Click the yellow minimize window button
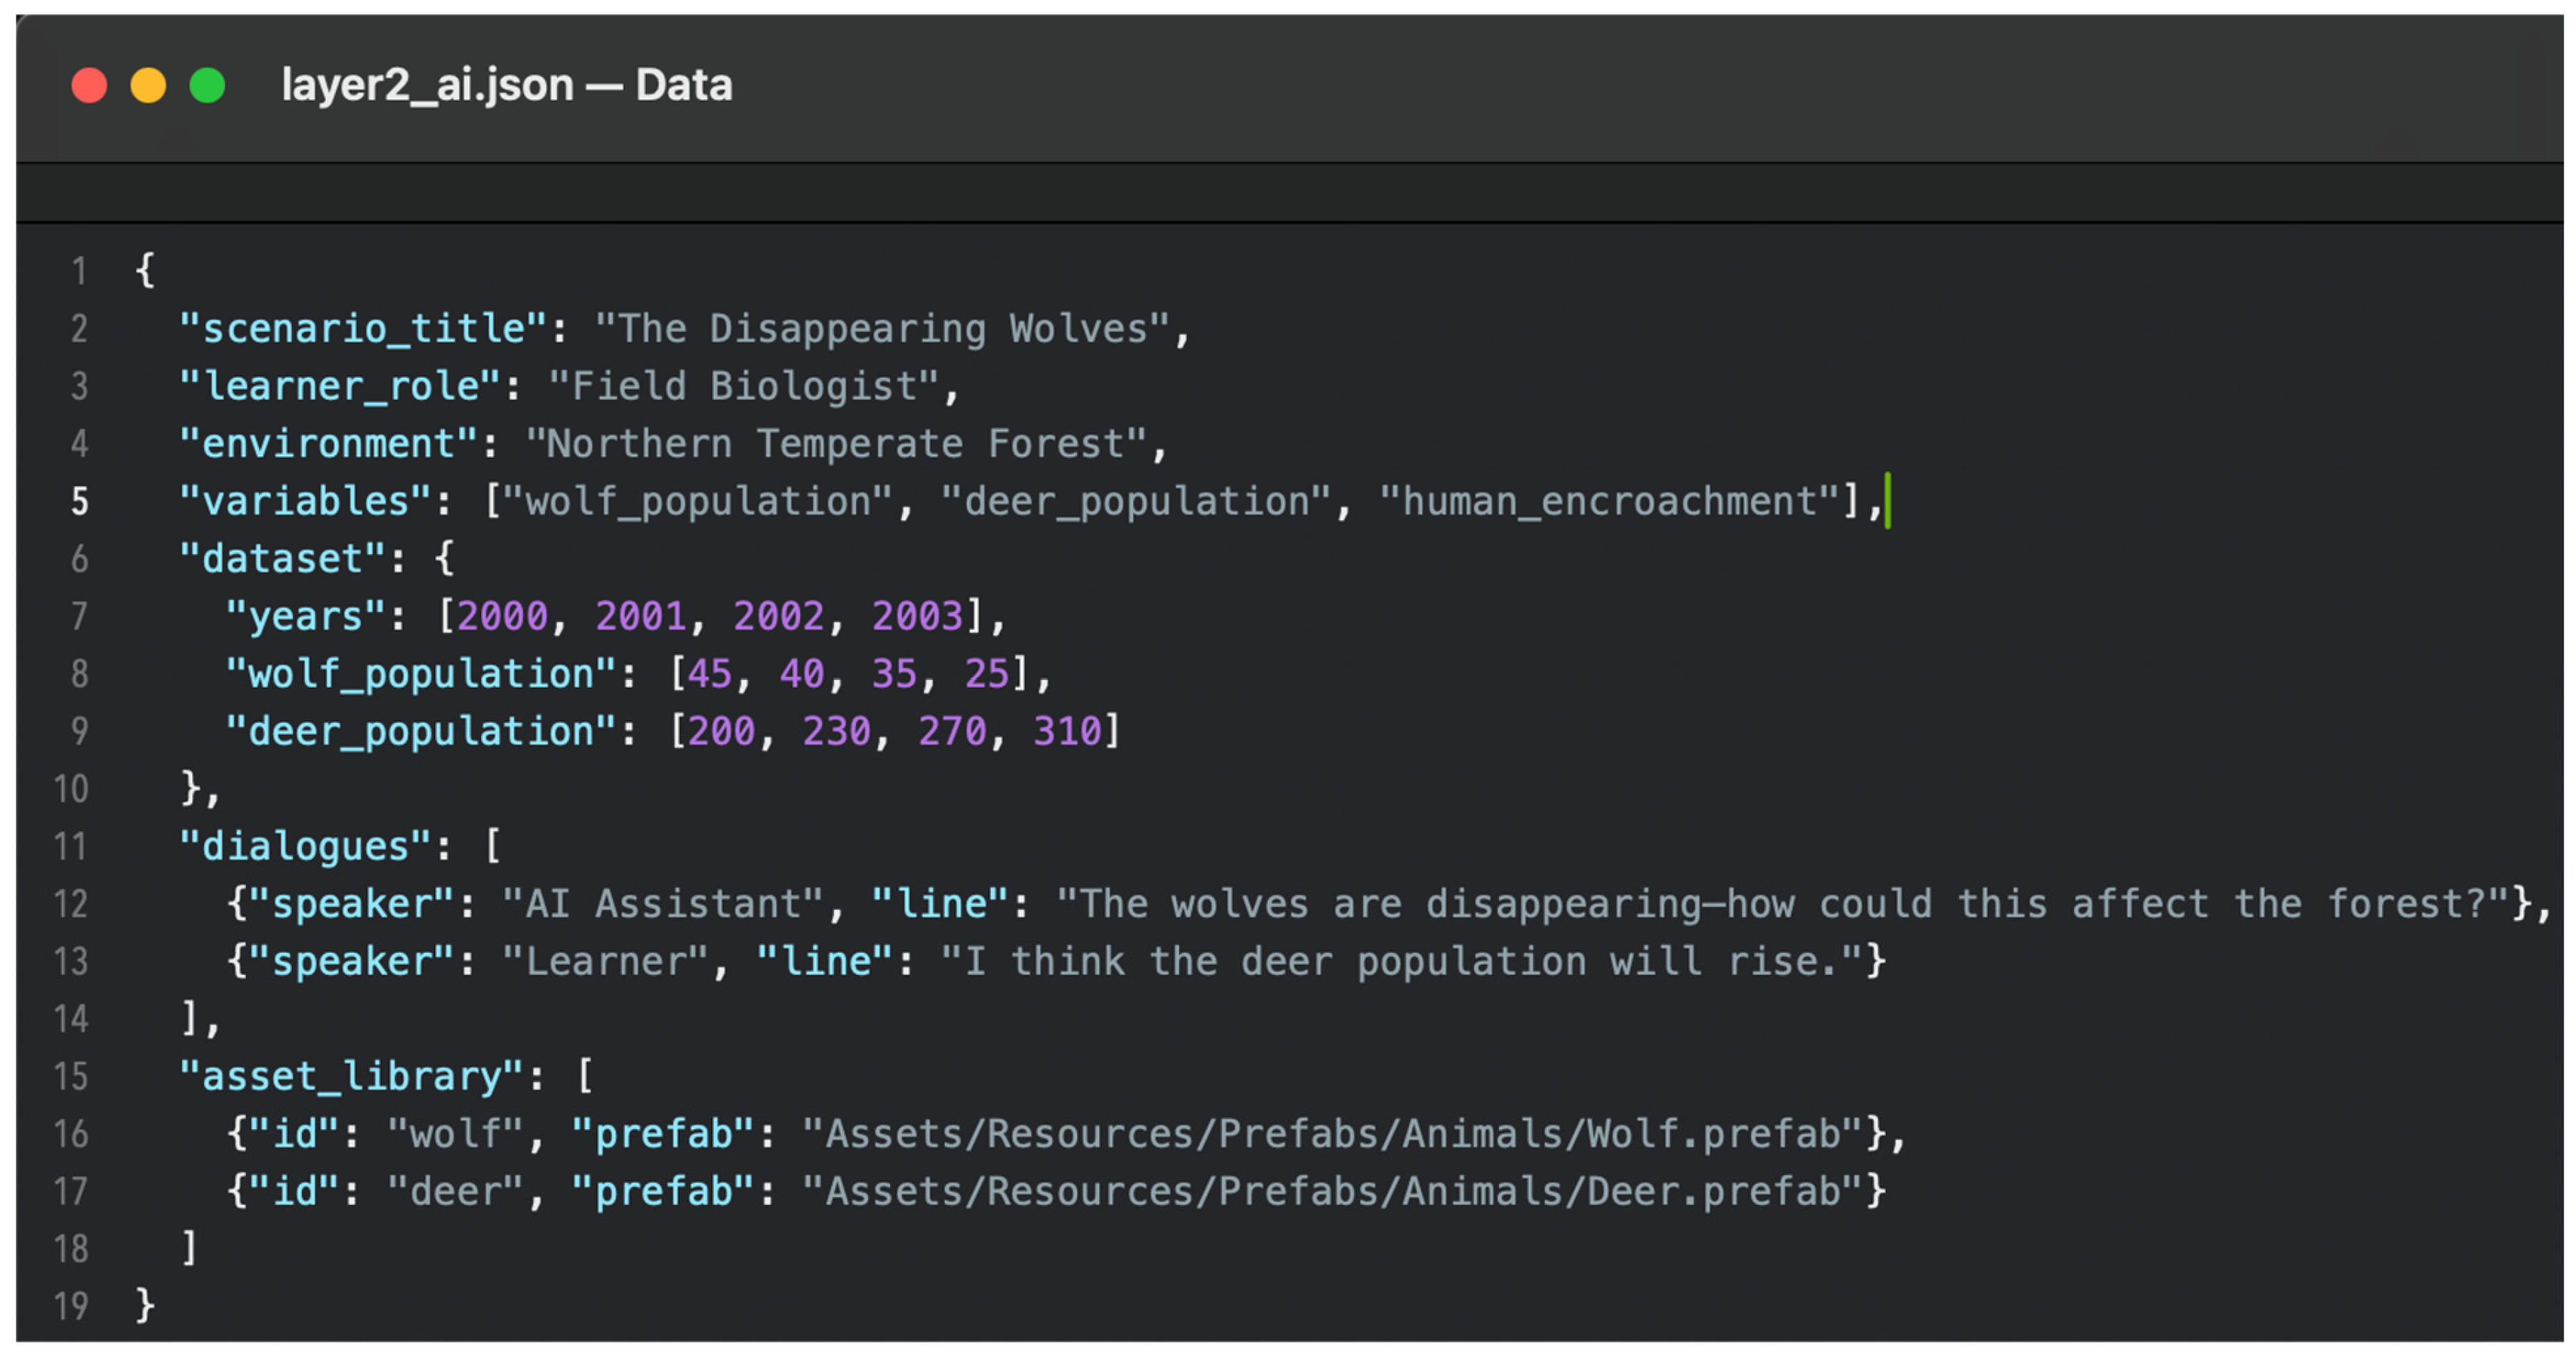The width and height of the screenshot is (2576, 1357). [x=148, y=85]
